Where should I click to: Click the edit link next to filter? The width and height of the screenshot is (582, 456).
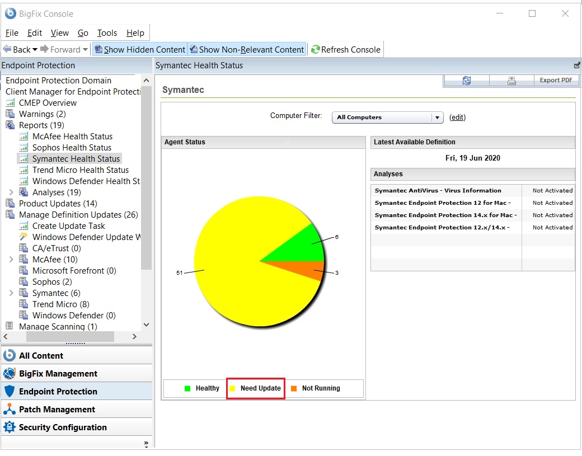(457, 117)
